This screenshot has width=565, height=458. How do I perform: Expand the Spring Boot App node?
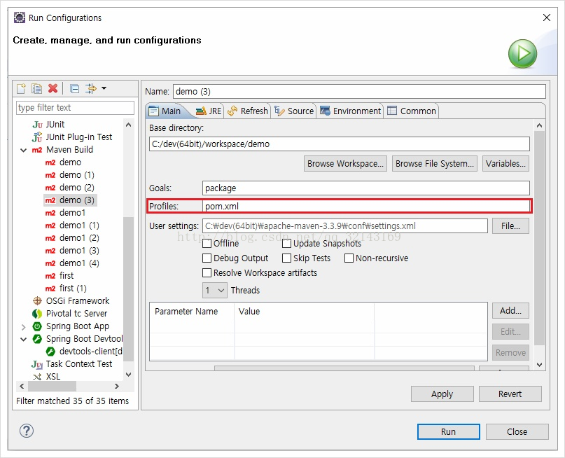coord(23,327)
